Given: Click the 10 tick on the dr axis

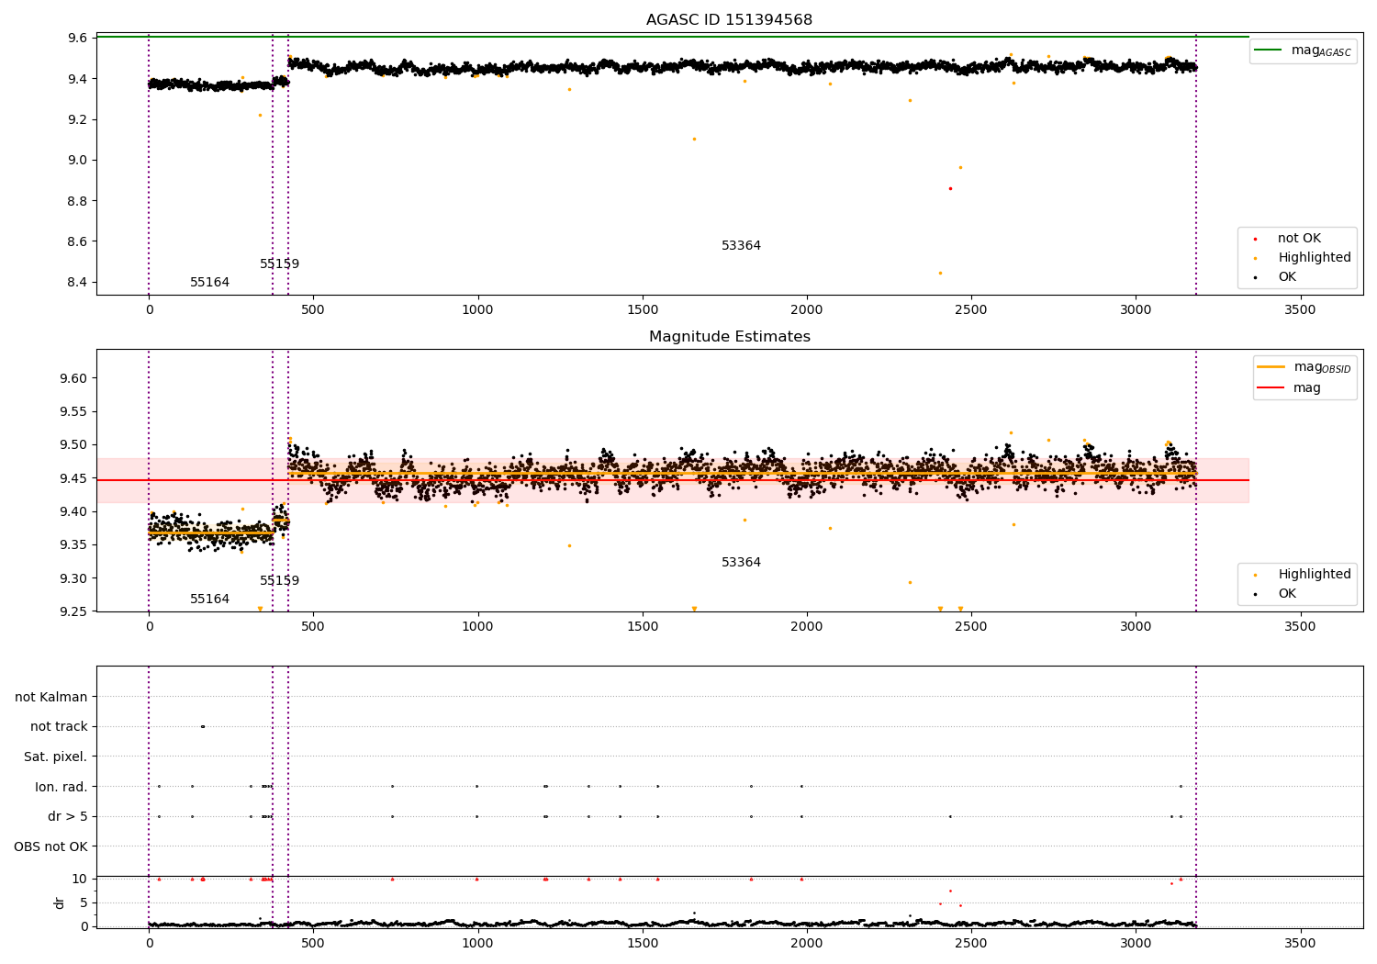Looking at the screenshot, I should 80,880.
